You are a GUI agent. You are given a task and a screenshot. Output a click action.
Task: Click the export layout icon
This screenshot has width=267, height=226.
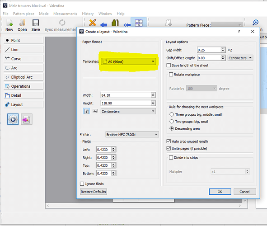coord(27,119)
